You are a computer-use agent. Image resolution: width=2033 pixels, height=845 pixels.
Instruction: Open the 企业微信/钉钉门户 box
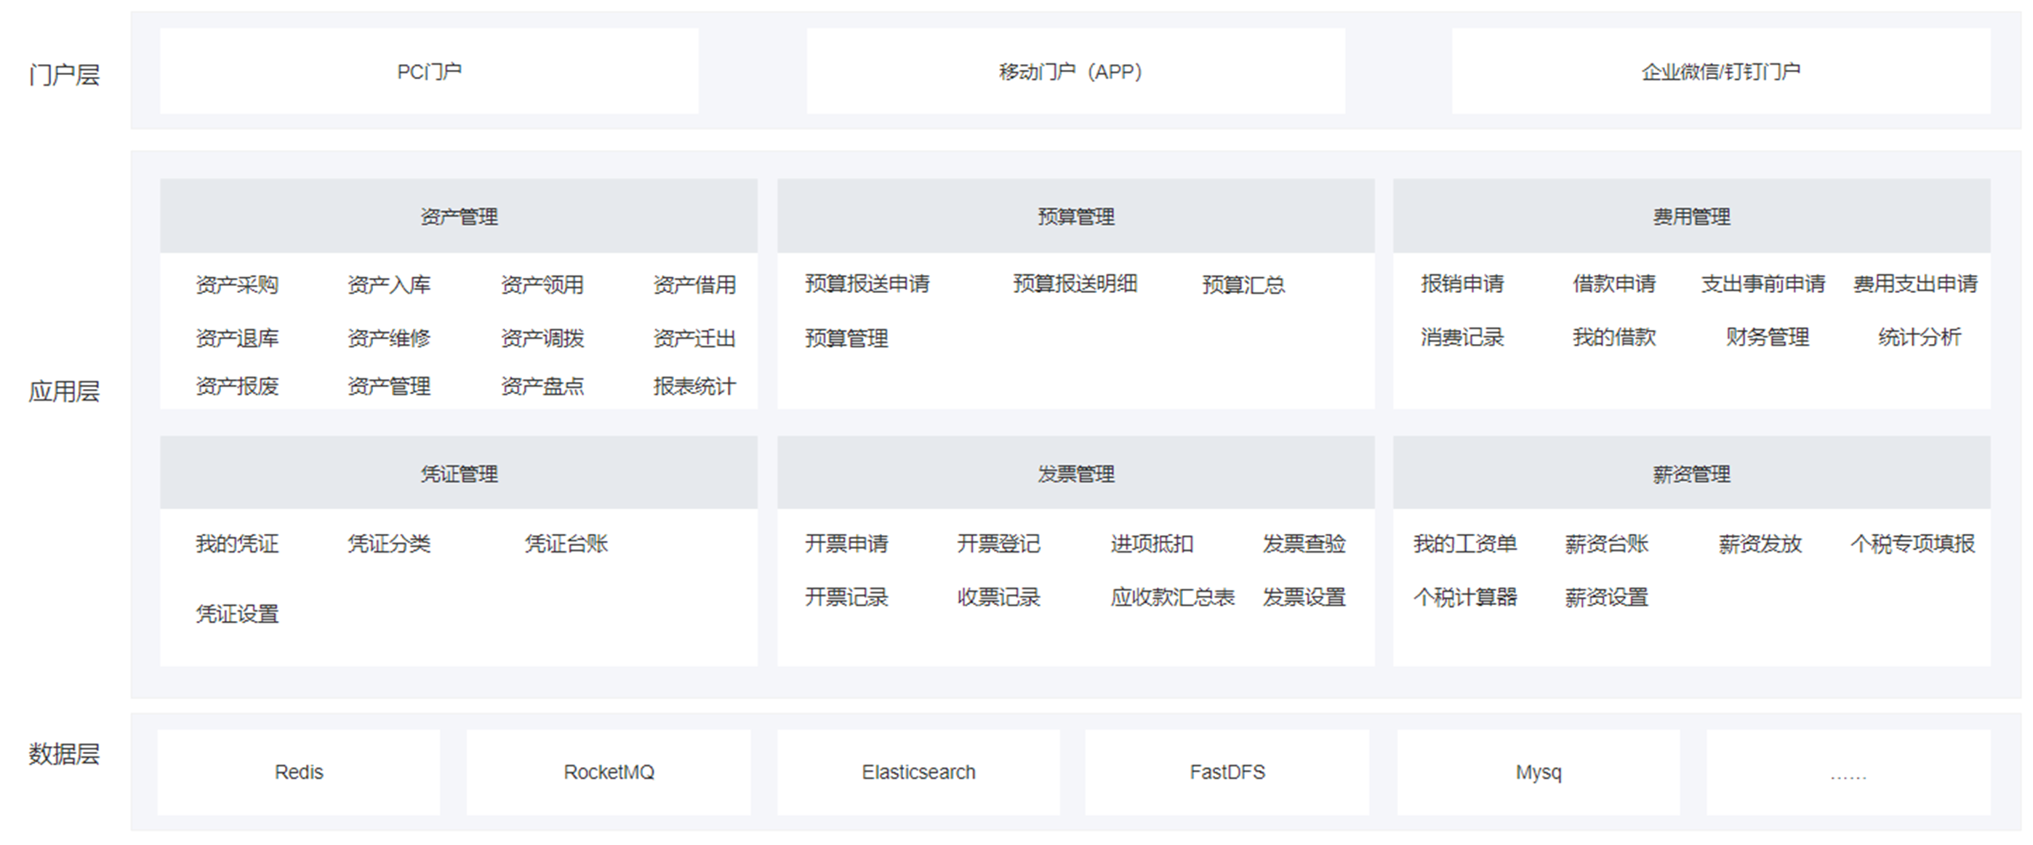point(1720,71)
